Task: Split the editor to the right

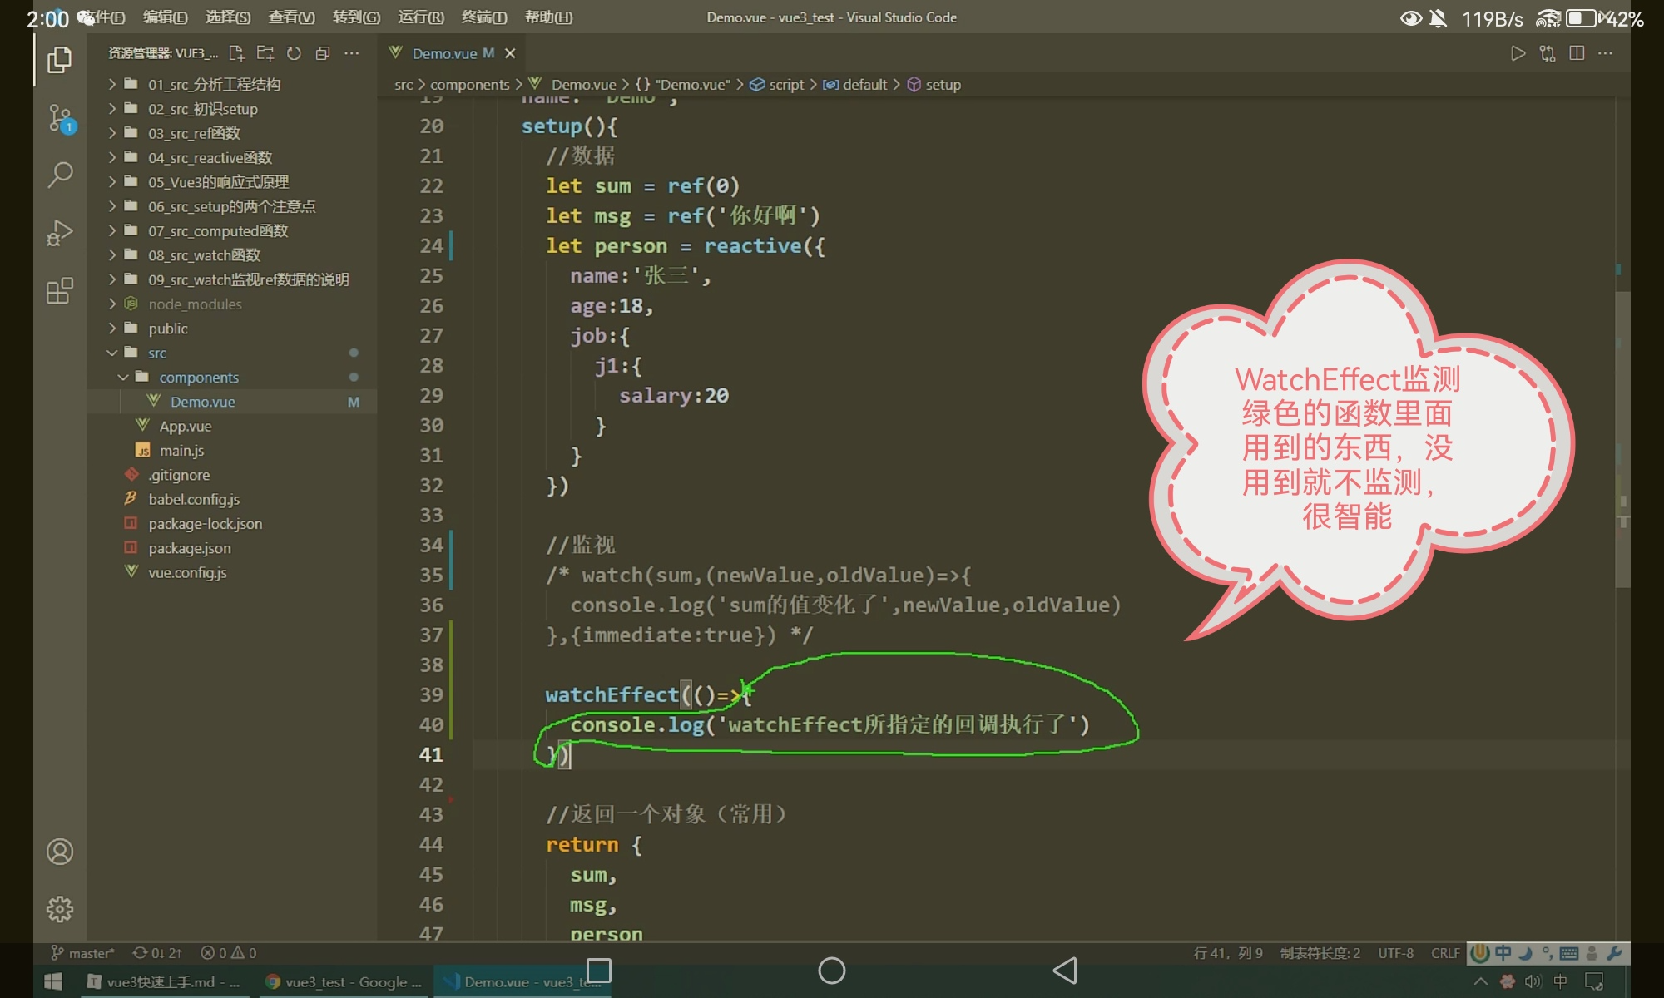Action: [1576, 53]
